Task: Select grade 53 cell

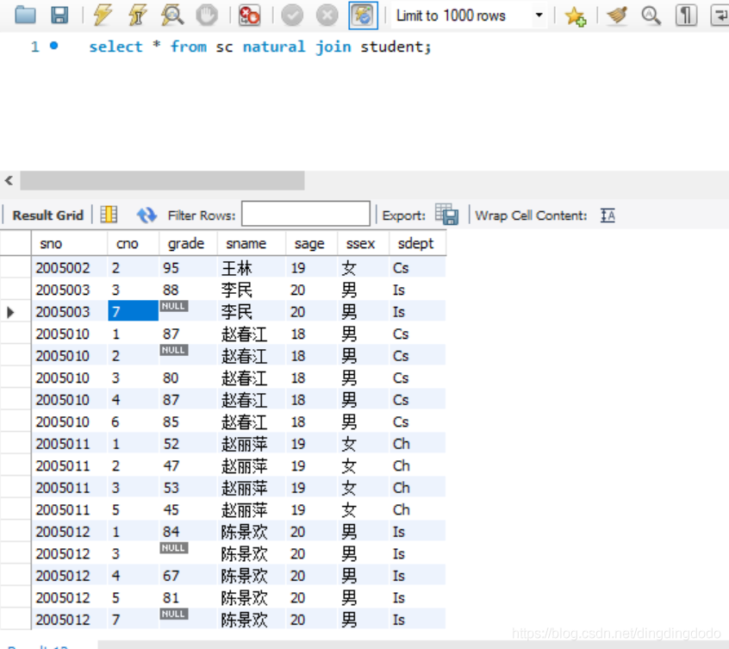Action: pos(188,487)
